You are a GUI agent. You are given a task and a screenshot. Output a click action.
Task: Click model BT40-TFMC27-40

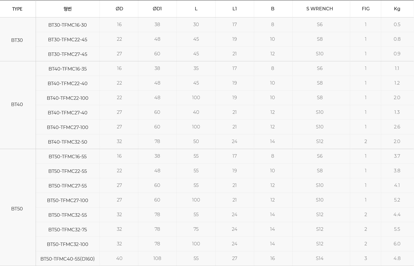tap(68, 113)
